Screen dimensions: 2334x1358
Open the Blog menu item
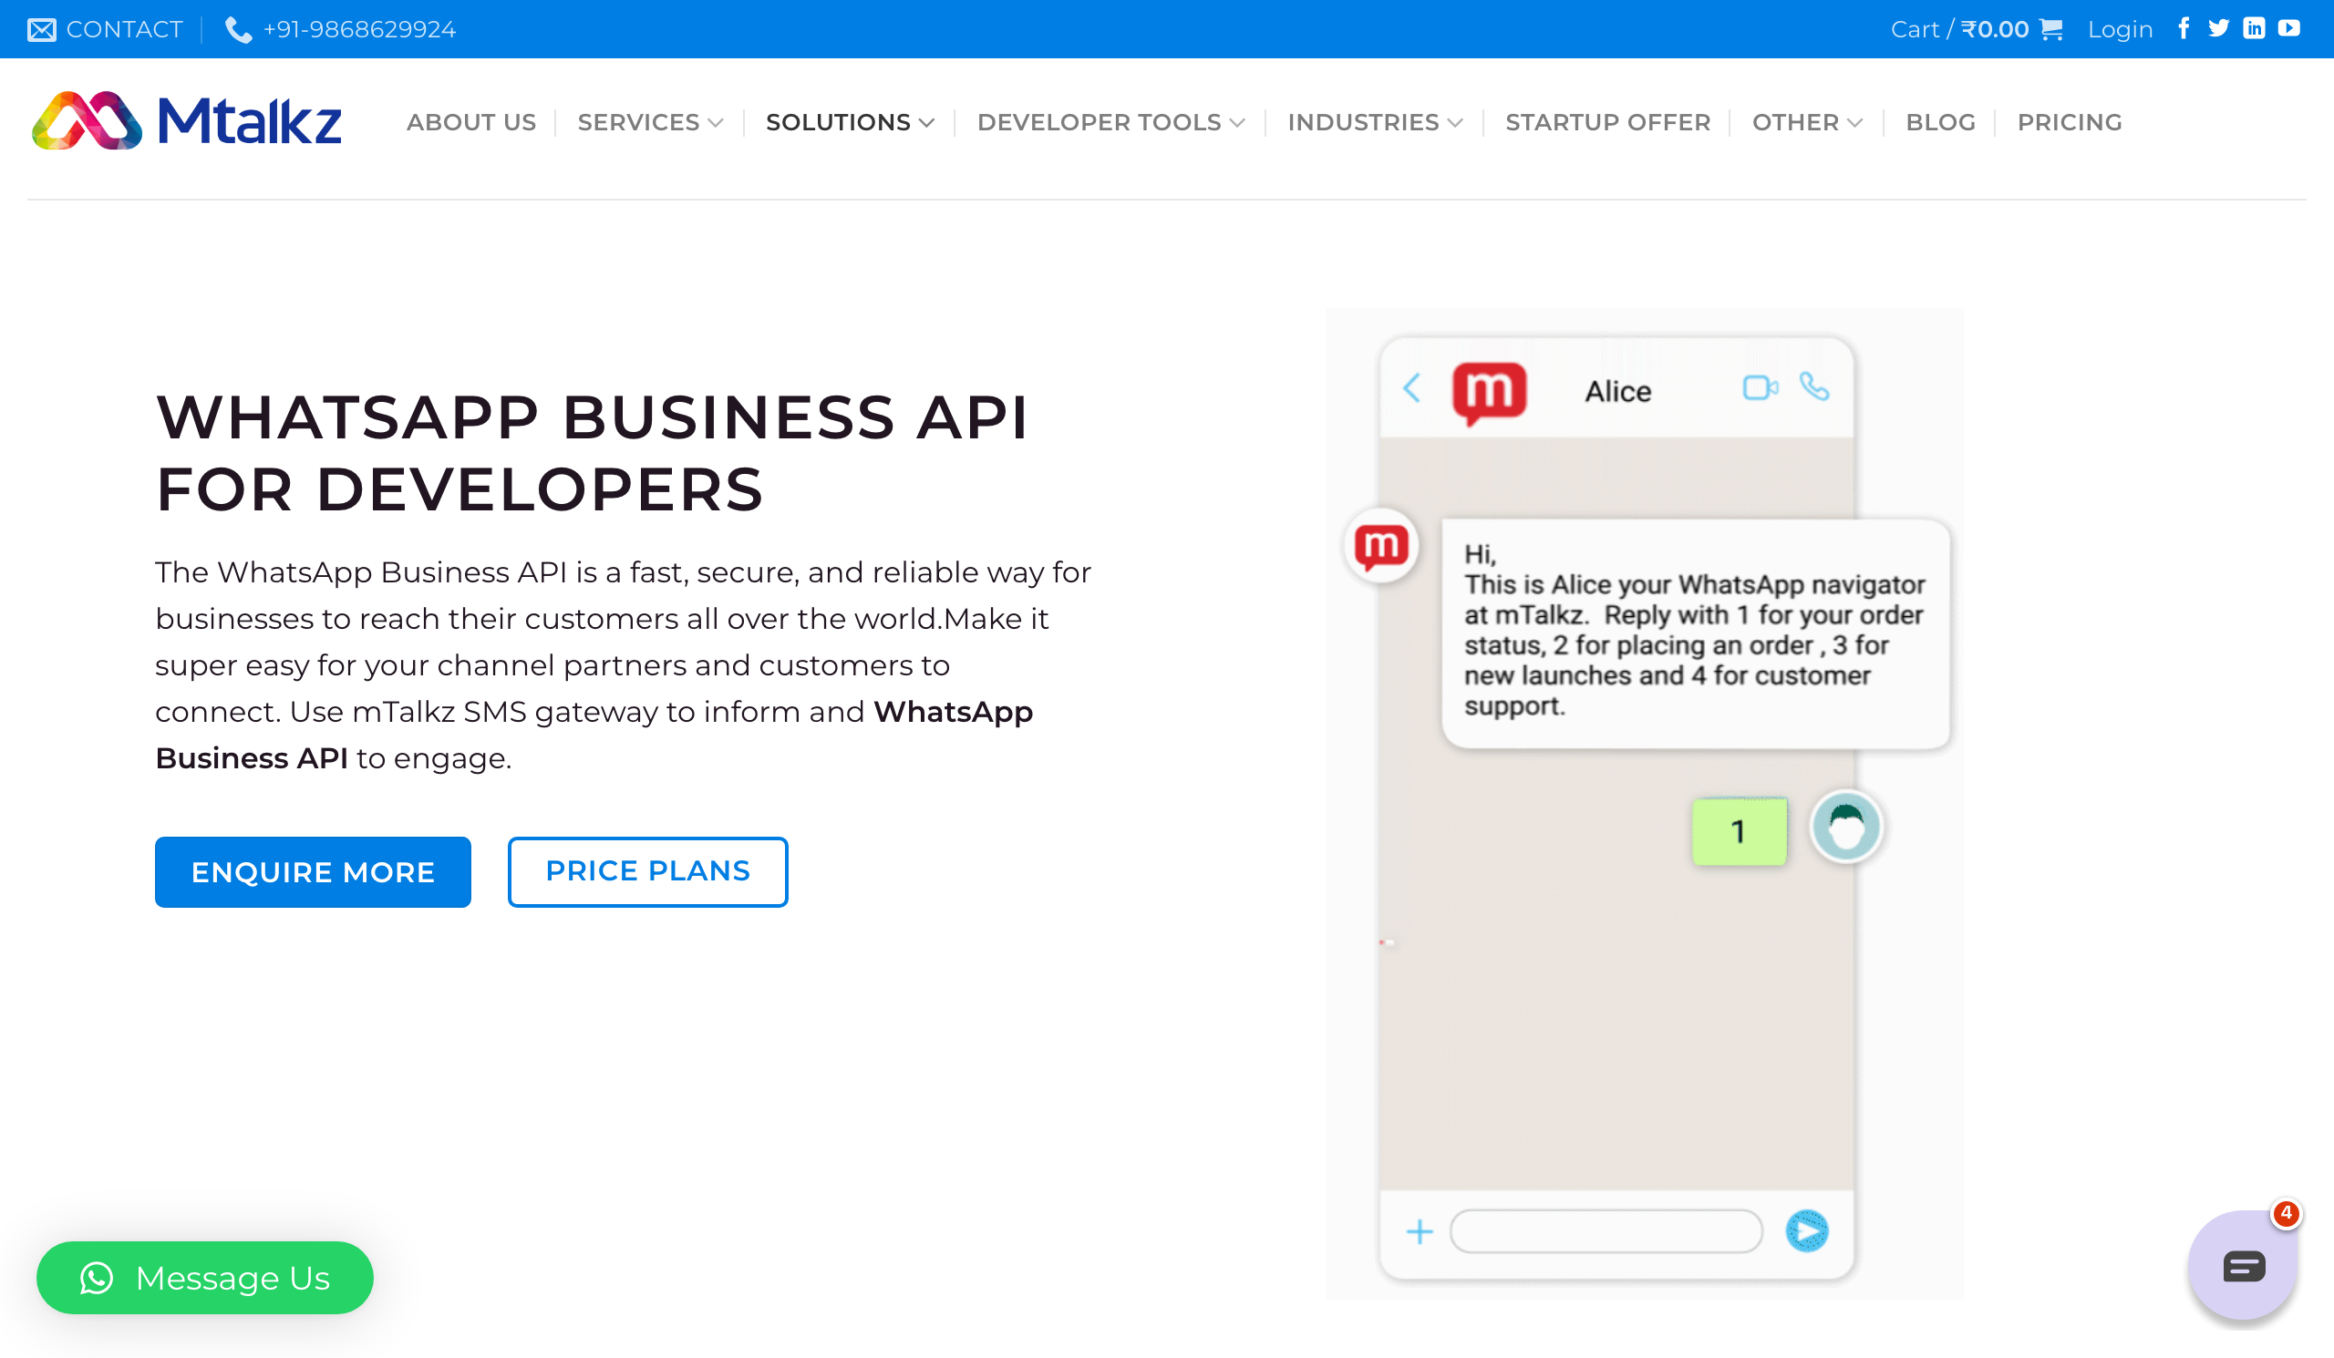pyautogui.click(x=1940, y=122)
